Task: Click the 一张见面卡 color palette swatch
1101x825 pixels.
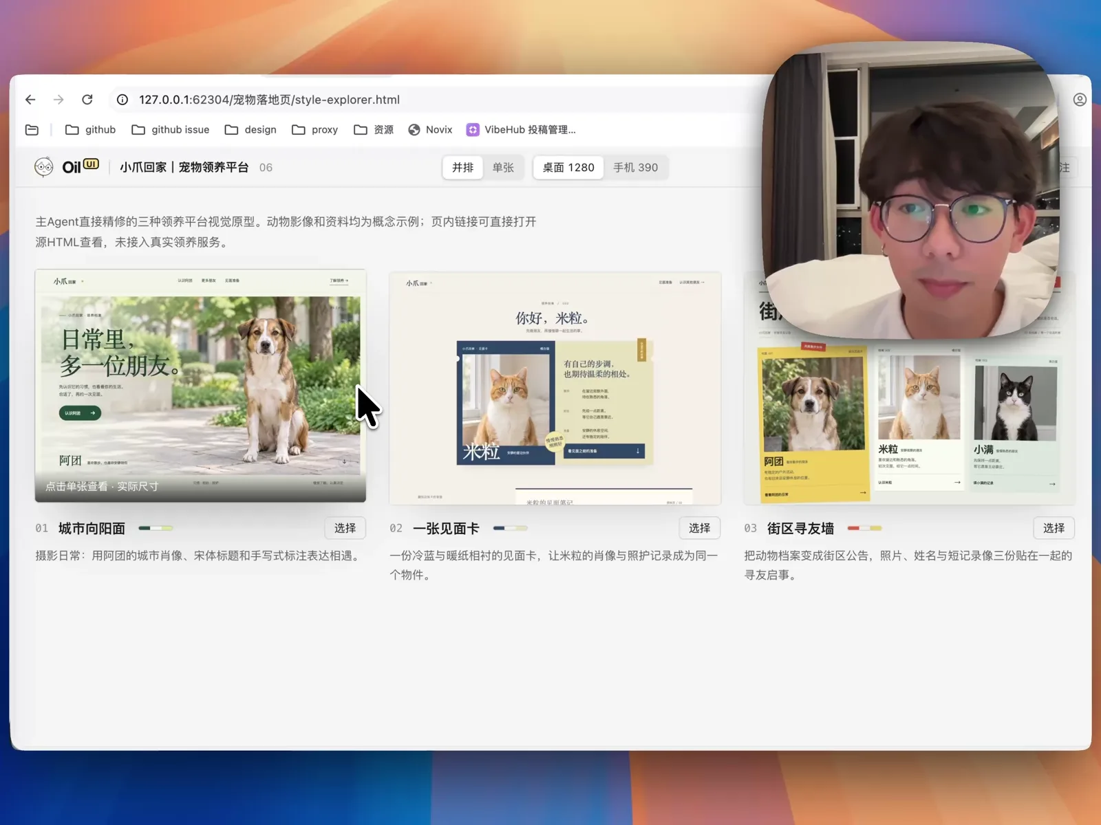Action: 511,528
